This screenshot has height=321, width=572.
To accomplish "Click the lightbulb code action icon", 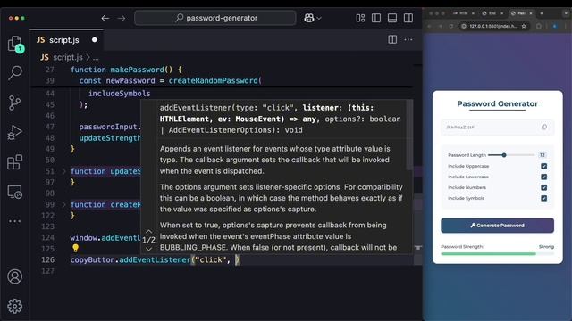I will pos(75,248).
